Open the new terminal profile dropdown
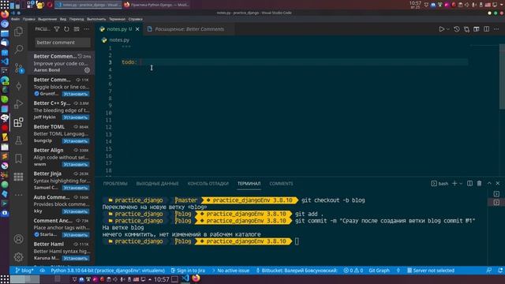Image resolution: width=505 pixels, height=284 pixels. pos(461,183)
